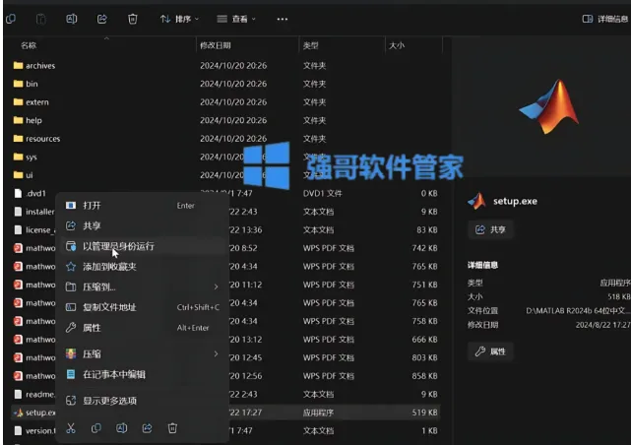
Task: Open the 排序 sort dropdown
Action: tap(179, 19)
